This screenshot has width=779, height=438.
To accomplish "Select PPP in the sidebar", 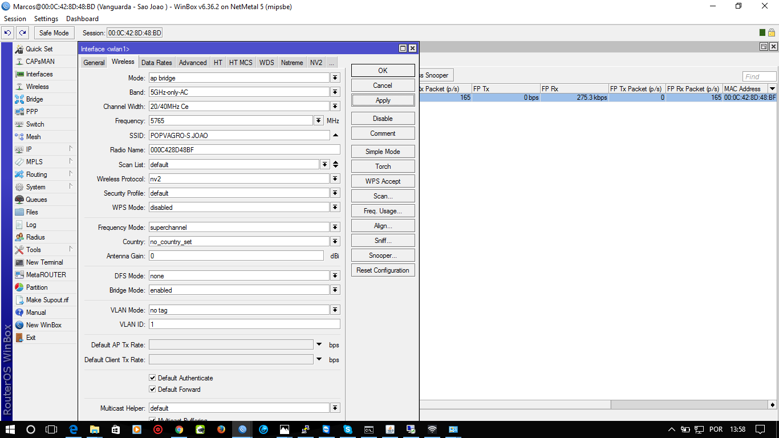I will [x=32, y=112].
